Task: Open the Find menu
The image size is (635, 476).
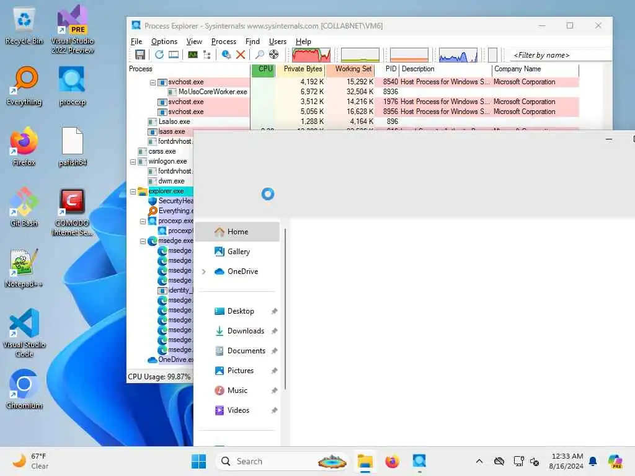Action: coord(252,42)
